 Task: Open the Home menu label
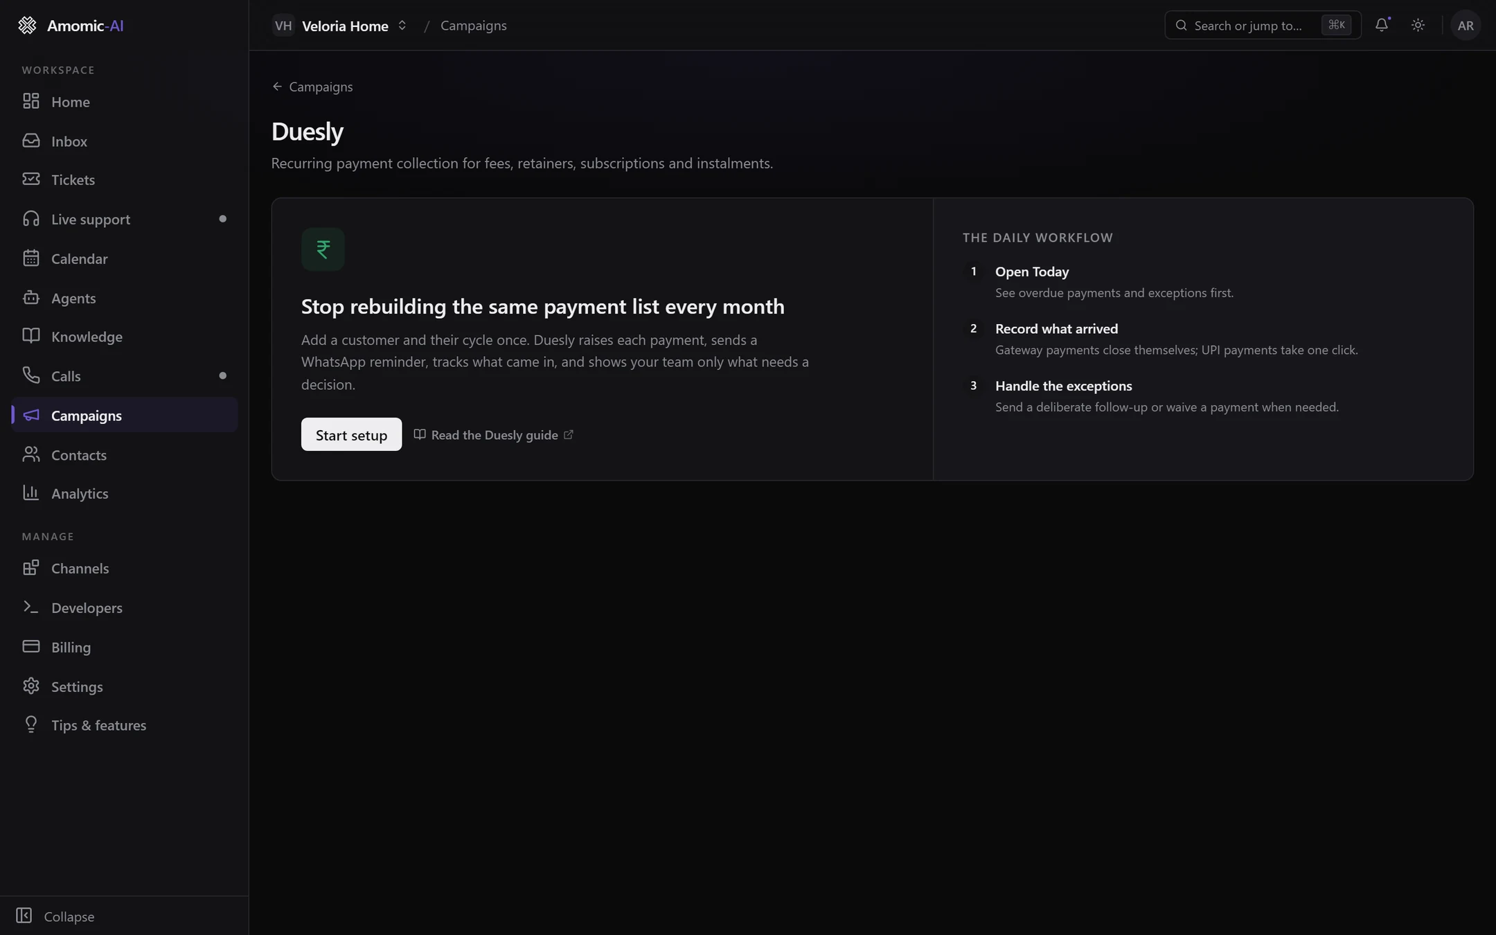71,102
